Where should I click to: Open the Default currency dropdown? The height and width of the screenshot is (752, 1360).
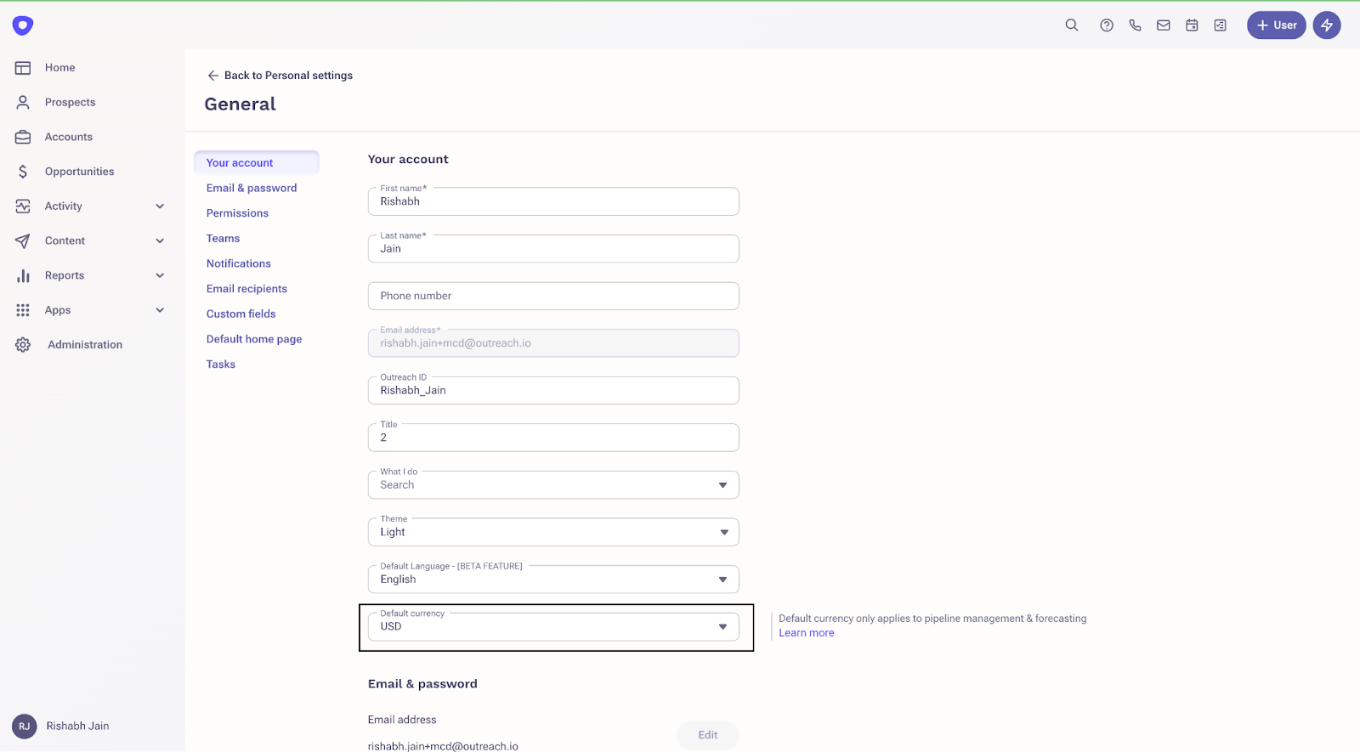click(553, 627)
